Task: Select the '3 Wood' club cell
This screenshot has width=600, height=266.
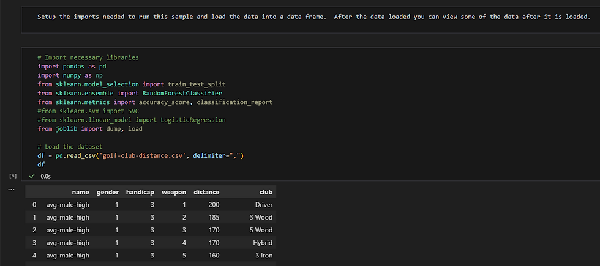Action: pyautogui.click(x=261, y=217)
